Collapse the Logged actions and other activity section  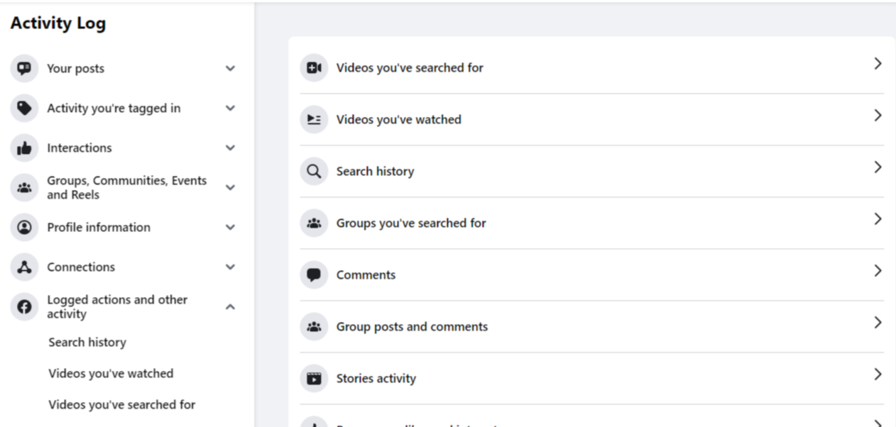tap(230, 307)
